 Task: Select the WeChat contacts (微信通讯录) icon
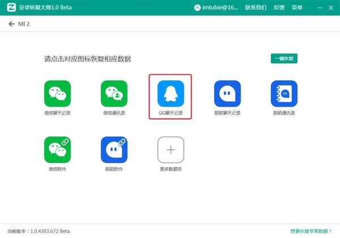point(114,93)
